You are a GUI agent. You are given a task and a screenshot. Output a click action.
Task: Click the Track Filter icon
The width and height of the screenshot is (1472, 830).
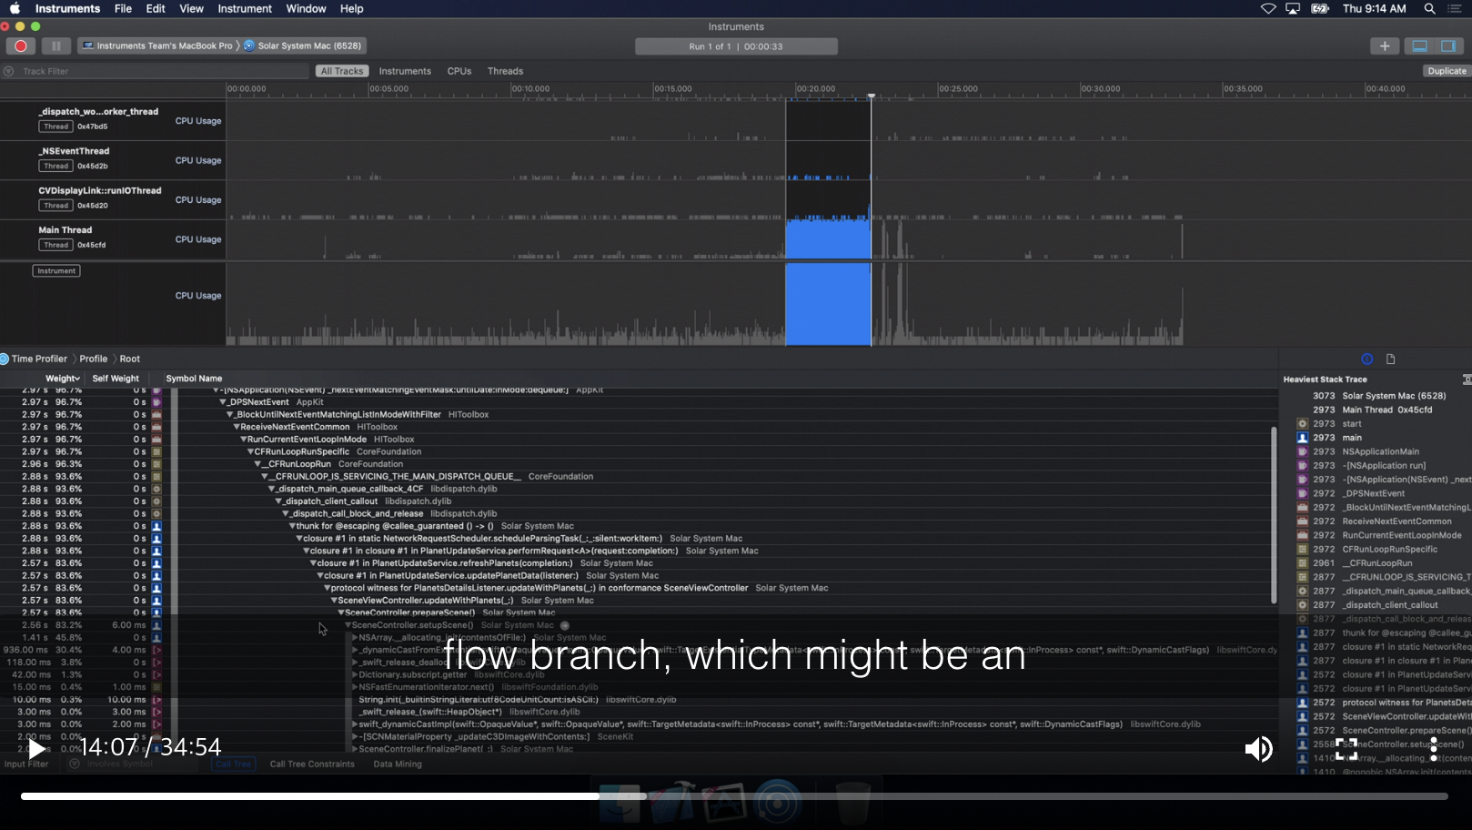click(9, 71)
